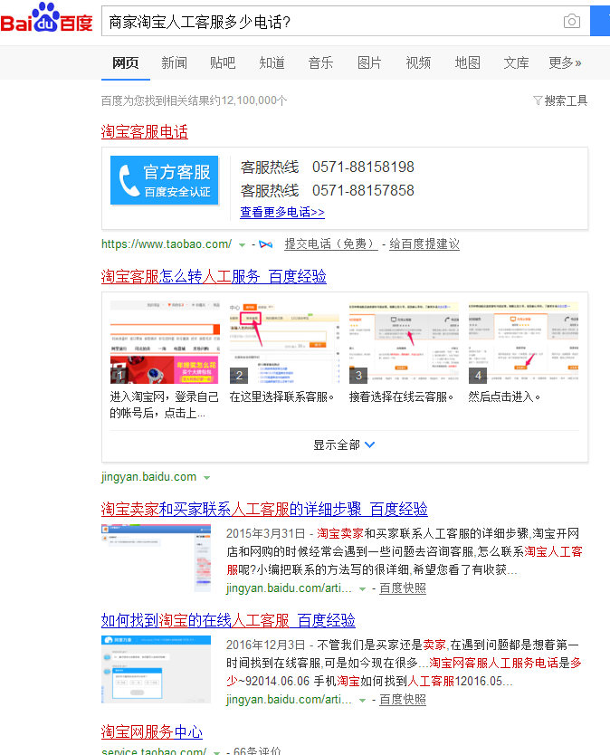Switch to the 图片 tab
This screenshot has height=755, width=610.
pos(369,62)
